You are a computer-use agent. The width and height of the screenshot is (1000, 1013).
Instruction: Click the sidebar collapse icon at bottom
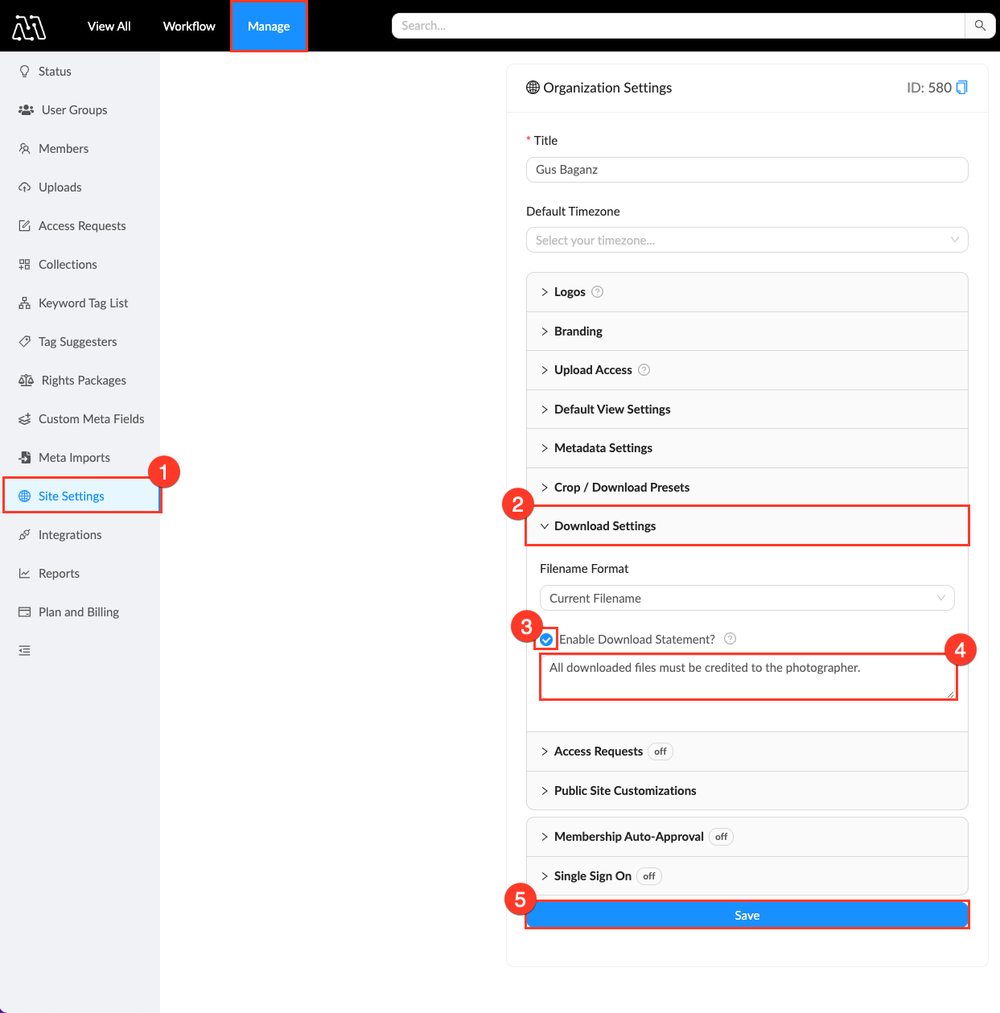coord(25,650)
